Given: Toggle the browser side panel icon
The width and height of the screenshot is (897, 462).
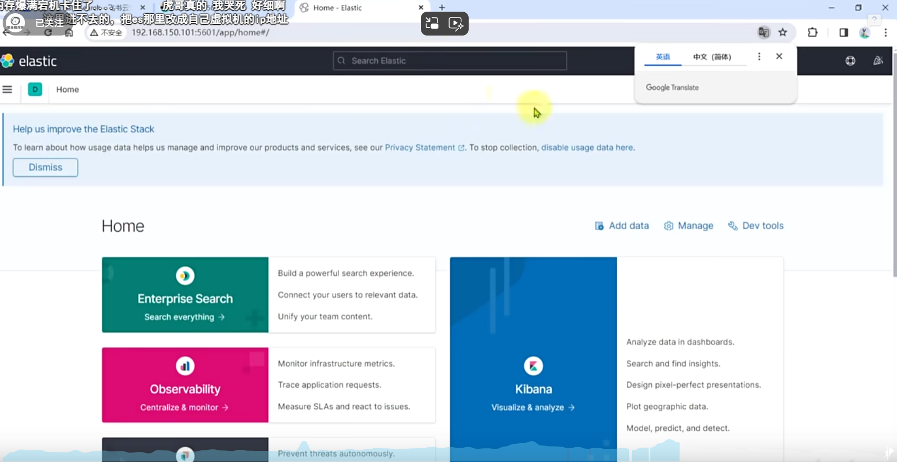Looking at the screenshot, I should (843, 32).
